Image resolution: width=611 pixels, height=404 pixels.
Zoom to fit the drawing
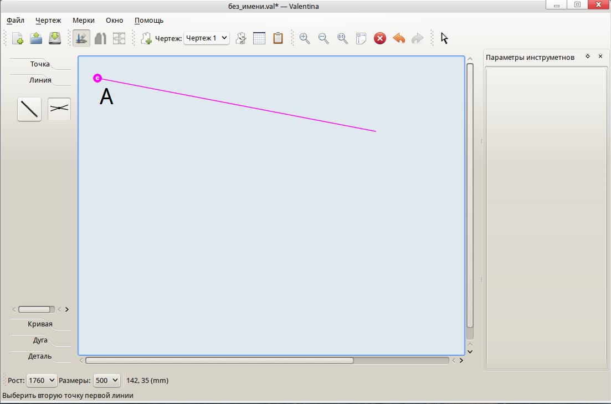click(x=361, y=38)
